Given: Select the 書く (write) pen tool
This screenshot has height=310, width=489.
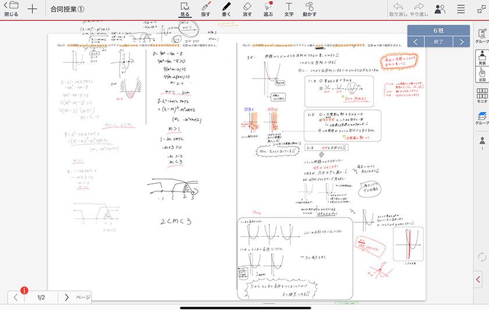Looking at the screenshot, I should click(226, 9).
